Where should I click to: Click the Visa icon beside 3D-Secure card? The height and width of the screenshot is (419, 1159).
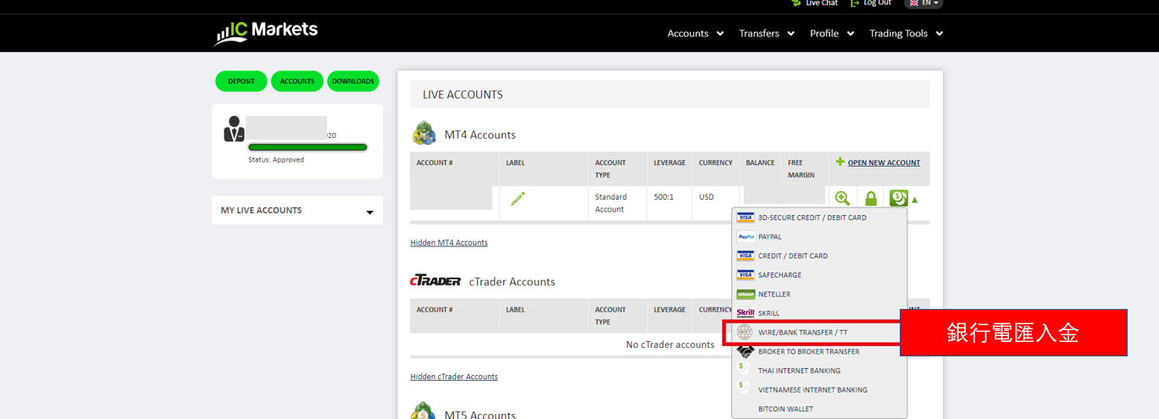pos(746,218)
